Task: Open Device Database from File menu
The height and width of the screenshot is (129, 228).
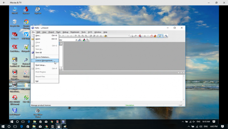Action: tap(42, 57)
